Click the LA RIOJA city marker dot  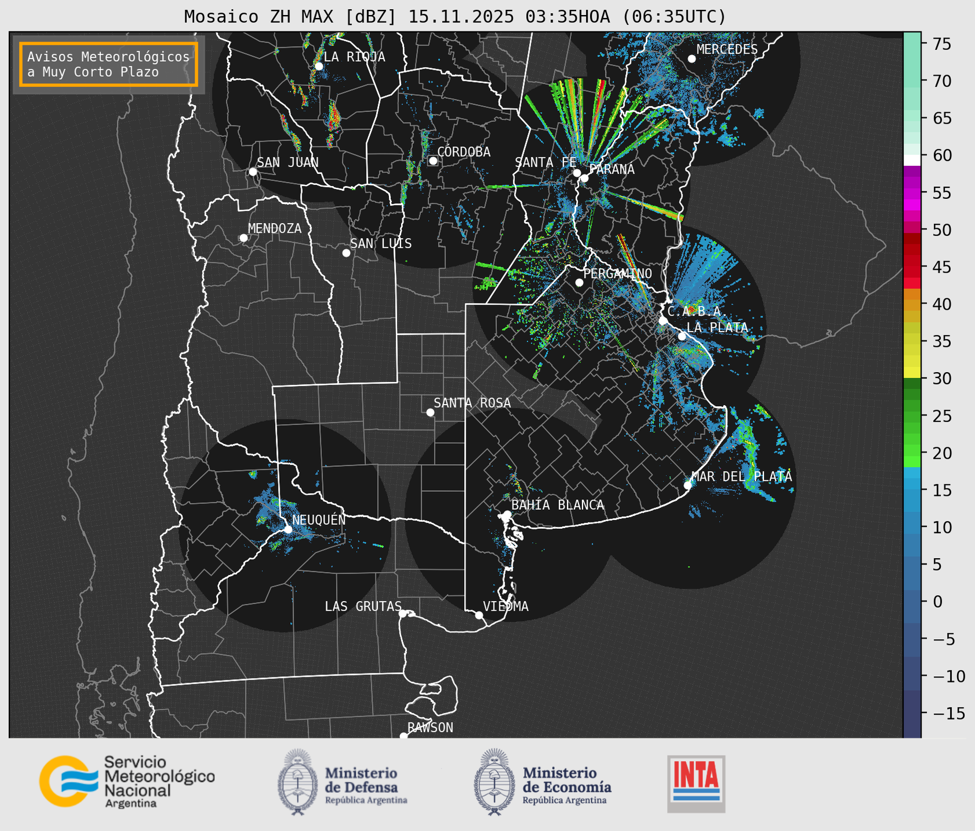coord(318,66)
